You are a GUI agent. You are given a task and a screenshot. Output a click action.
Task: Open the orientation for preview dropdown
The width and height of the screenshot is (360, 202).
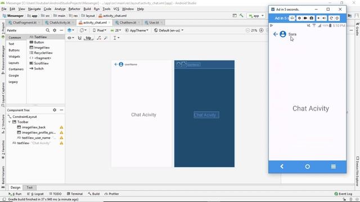click(83, 30)
